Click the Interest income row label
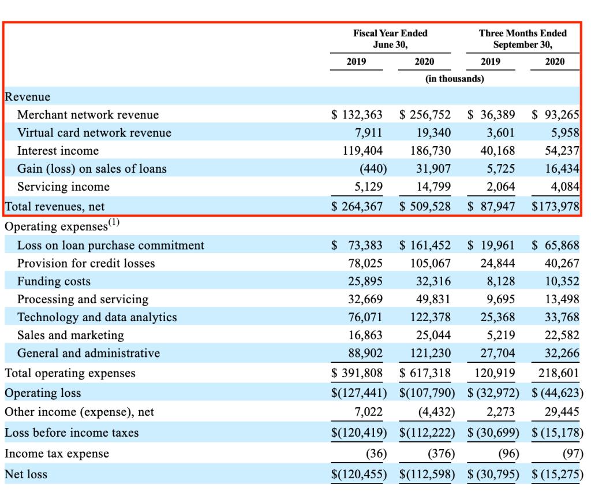 (x=58, y=151)
